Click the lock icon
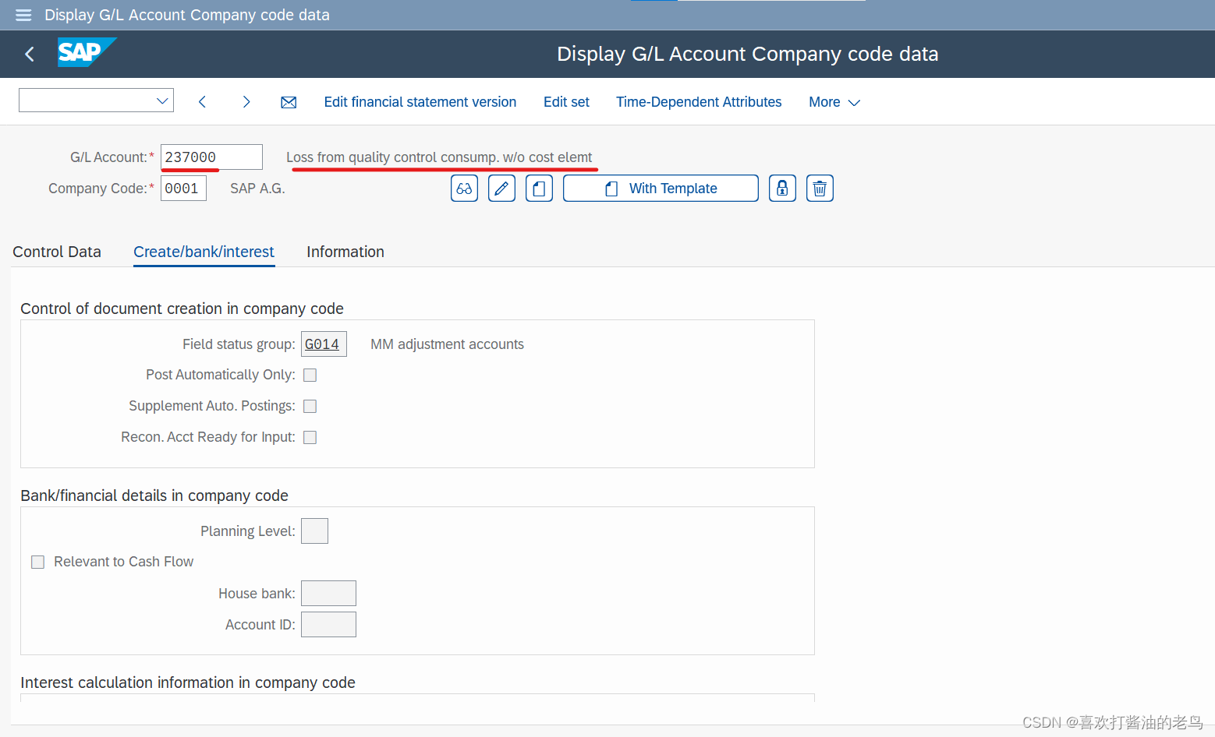The height and width of the screenshot is (737, 1215). coord(782,188)
